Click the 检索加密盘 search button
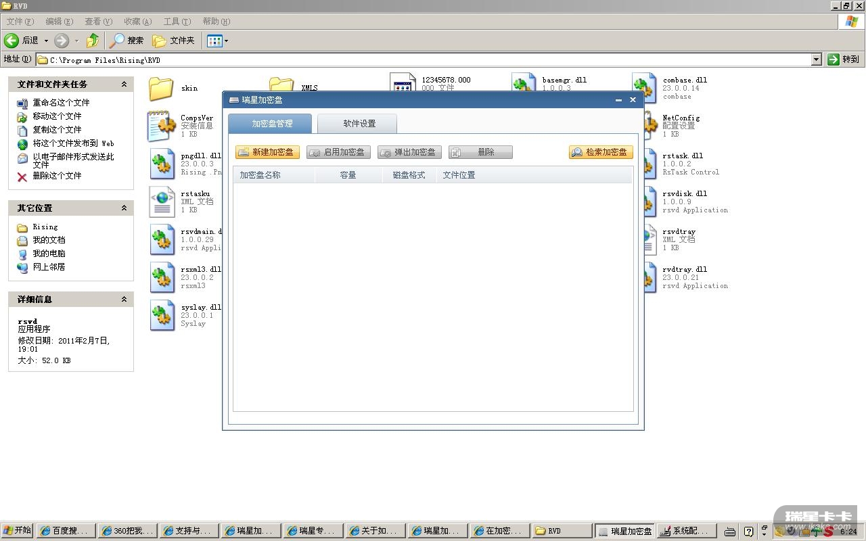This screenshot has width=866, height=541. pyautogui.click(x=601, y=152)
